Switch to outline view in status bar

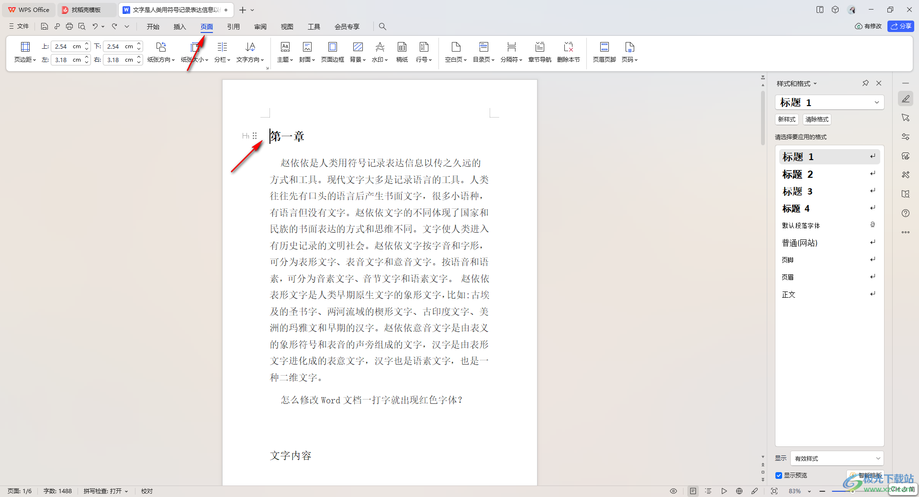[x=708, y=491]
